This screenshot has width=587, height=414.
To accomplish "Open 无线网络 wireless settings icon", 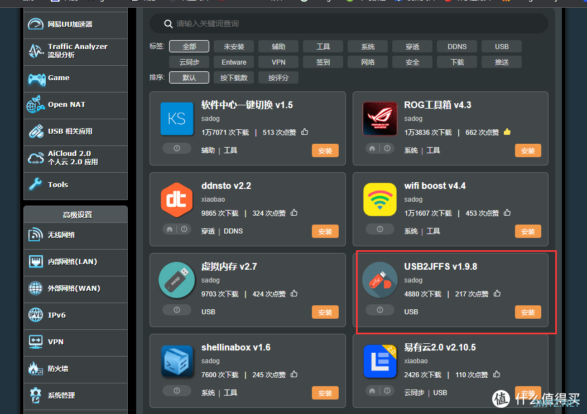I will [x=36, y=235].
